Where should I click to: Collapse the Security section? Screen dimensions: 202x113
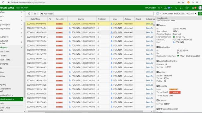pos(157,86)
